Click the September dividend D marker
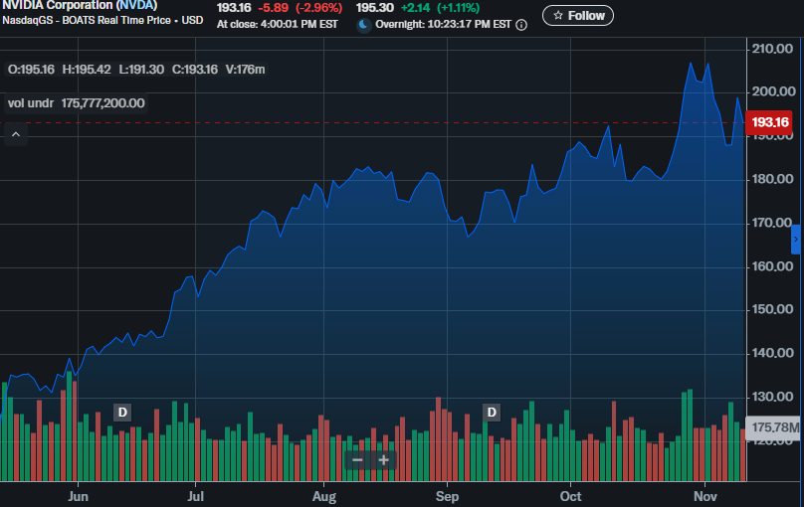Viewport: 804px width, 507px height. pos(491,413)
